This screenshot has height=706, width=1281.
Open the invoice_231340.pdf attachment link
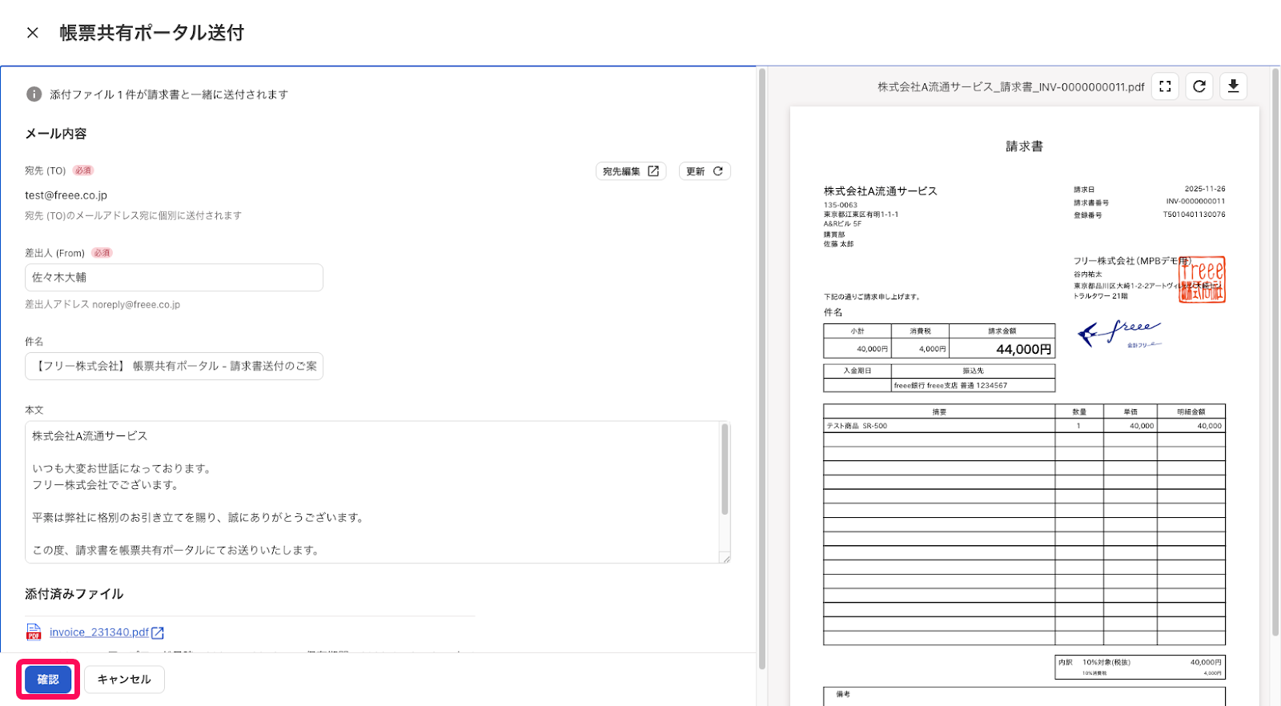coord(99,632)
